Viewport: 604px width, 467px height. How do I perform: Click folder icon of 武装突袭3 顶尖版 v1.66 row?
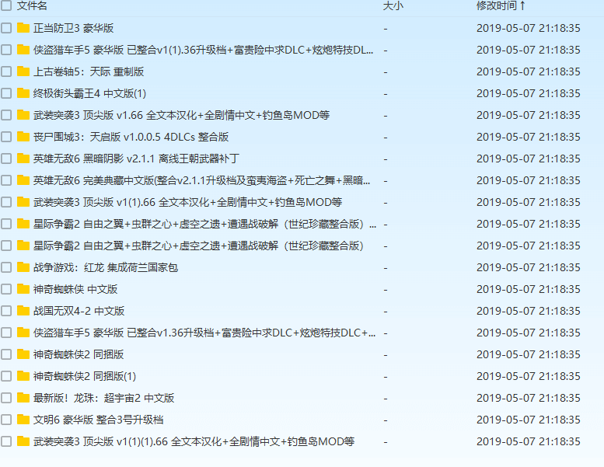(23, 115)
